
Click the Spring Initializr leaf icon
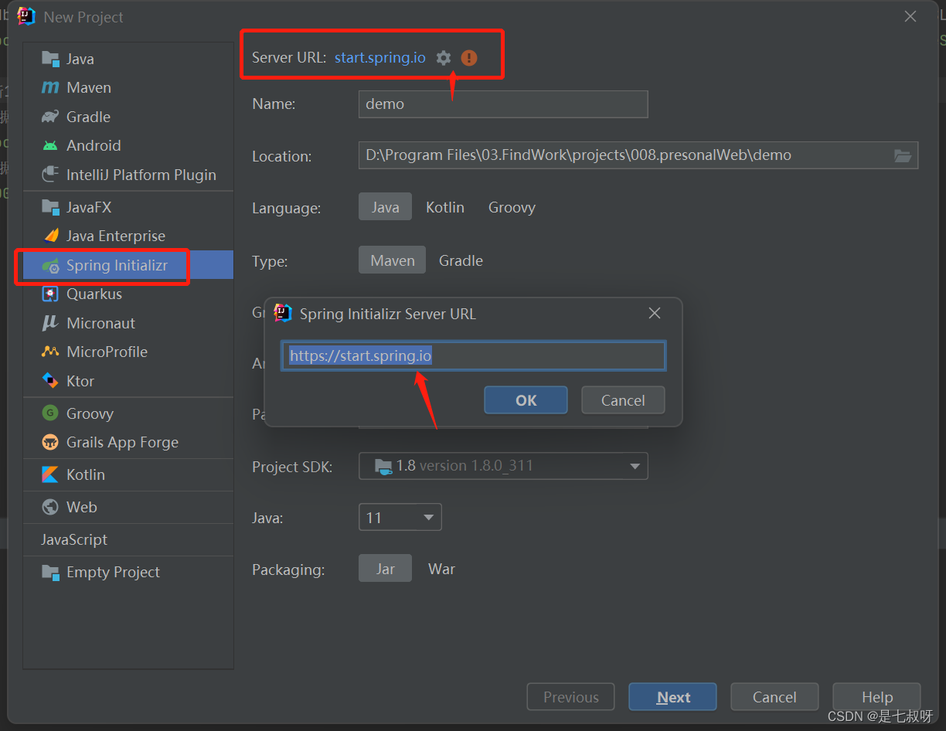click(x=51, y=266)
